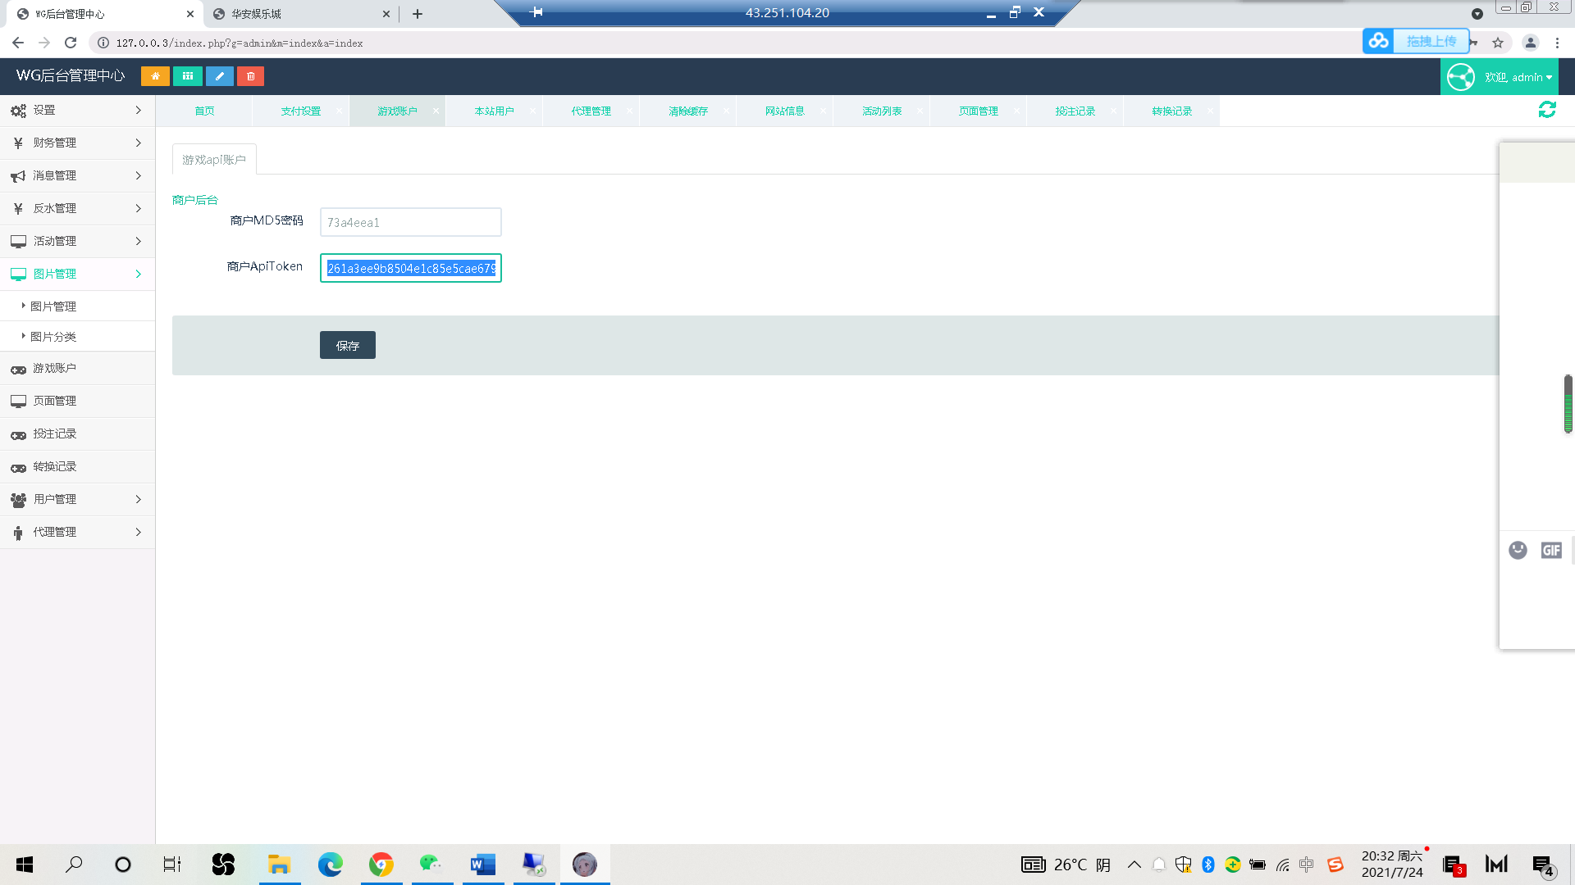
Task: Click the green grid icon button
Action: click(x=188, y=76)
